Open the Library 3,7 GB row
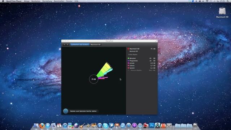This screenshot has height=130, width=231. (141, 66)
